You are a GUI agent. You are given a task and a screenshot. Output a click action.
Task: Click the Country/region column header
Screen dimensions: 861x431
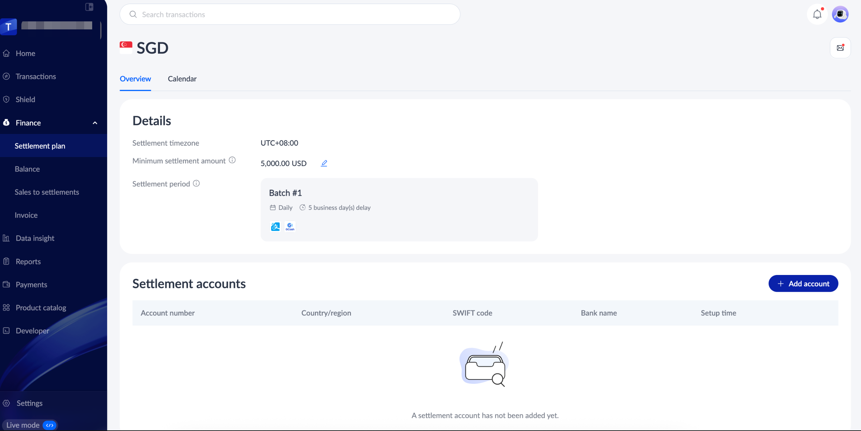[326, 313]
